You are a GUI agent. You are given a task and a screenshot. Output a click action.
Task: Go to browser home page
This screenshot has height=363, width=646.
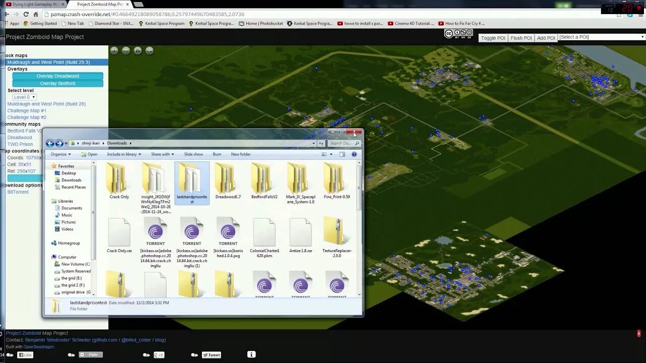(x=36, y=15)
